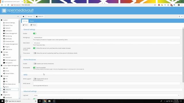Click the openmediavault logo
184x103 pixels.
coord(18,11)
